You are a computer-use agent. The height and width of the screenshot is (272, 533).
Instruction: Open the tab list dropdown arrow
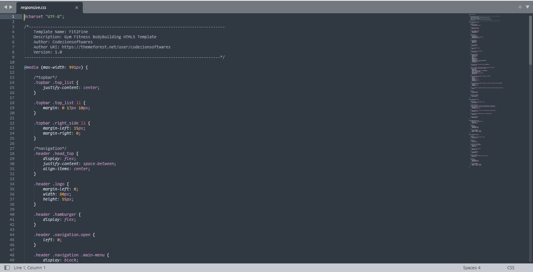(x=528, y=7)
